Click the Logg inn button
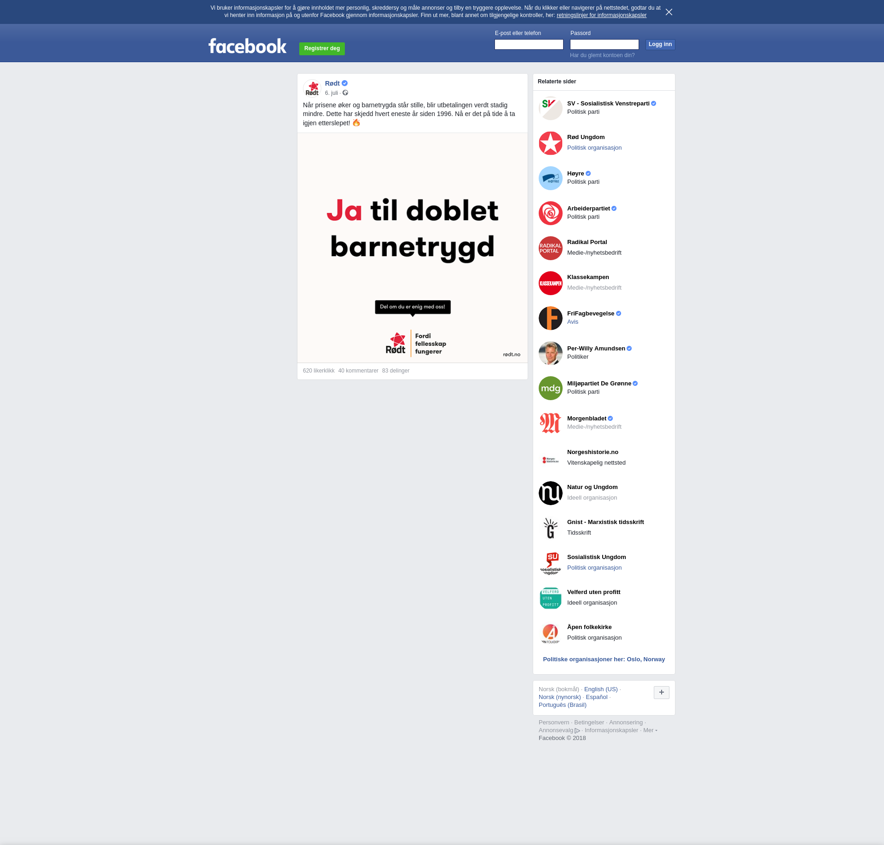The width and height of the screenshot is (884, 845). pyautogui.click(x=660, y=44)
